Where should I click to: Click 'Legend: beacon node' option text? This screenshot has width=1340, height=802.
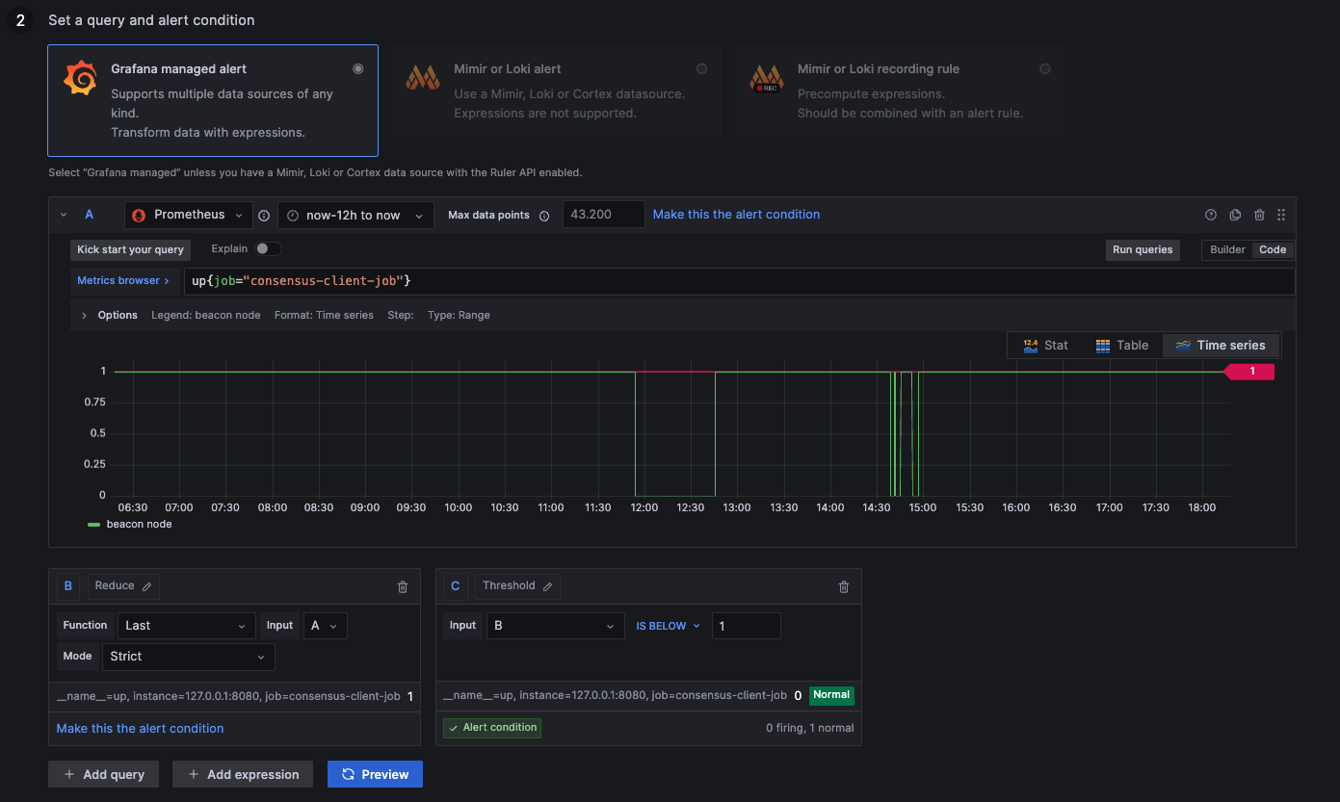tap(206, 315)
